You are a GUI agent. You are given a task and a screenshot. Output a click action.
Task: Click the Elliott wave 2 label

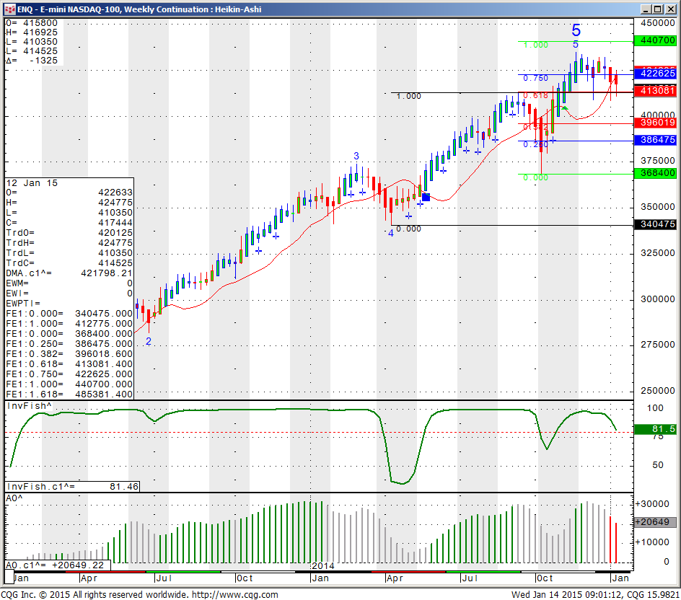point(149,341)
